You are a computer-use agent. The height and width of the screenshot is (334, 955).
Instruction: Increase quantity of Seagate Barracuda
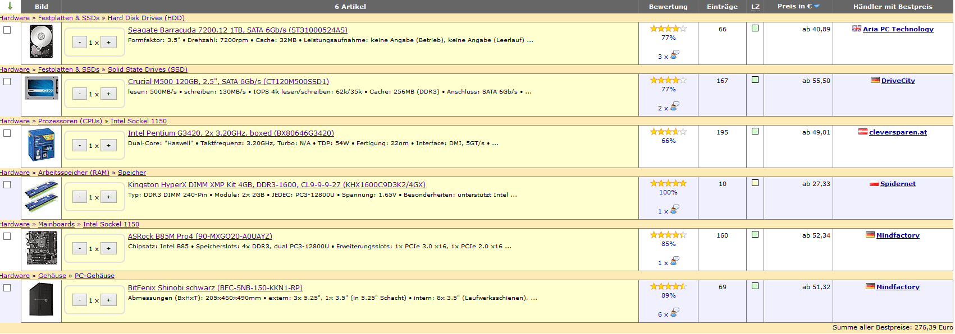coord(108,42)
